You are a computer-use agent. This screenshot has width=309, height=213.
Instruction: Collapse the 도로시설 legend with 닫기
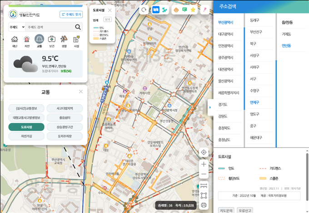(x=107, y=19)
